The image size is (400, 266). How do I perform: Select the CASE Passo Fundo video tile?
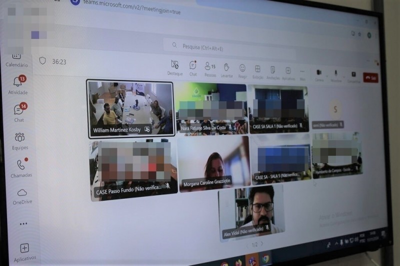click(x=133, y=170)
